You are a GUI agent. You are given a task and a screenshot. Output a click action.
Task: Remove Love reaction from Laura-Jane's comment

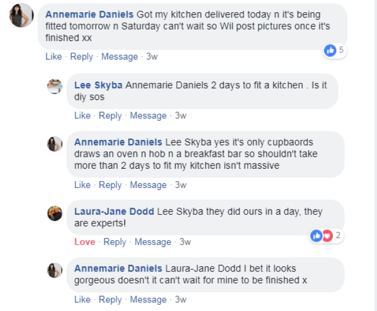tap(85, 242)
